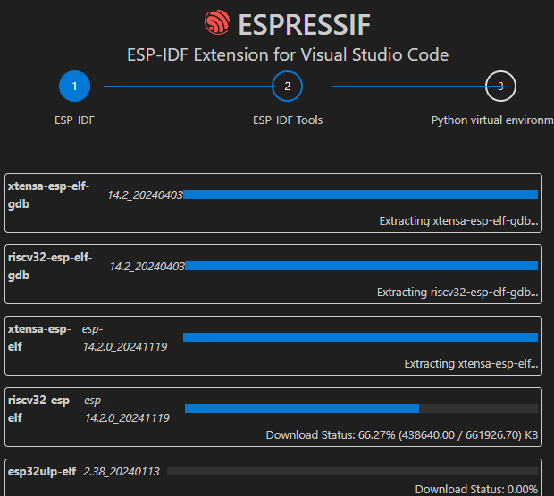This screenshot has height=496, width=554.
Task: Click the Espressif red logo icon
Action: pos(217,22)
